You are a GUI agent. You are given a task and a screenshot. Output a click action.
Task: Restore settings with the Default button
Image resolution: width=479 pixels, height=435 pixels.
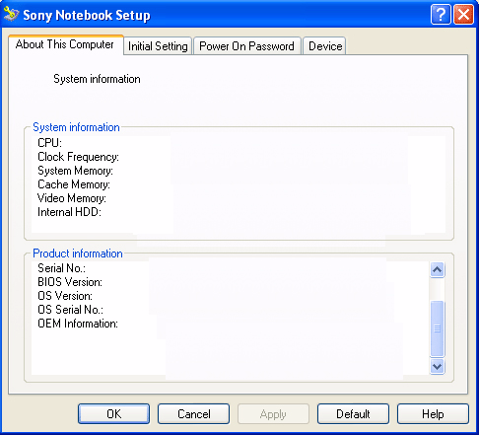tap(353, 414)
